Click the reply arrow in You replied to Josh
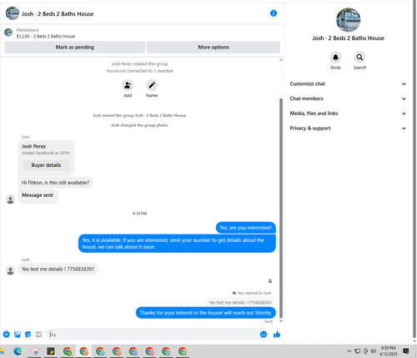This screenshot has width=417, height=358. (x=234, y=293)
